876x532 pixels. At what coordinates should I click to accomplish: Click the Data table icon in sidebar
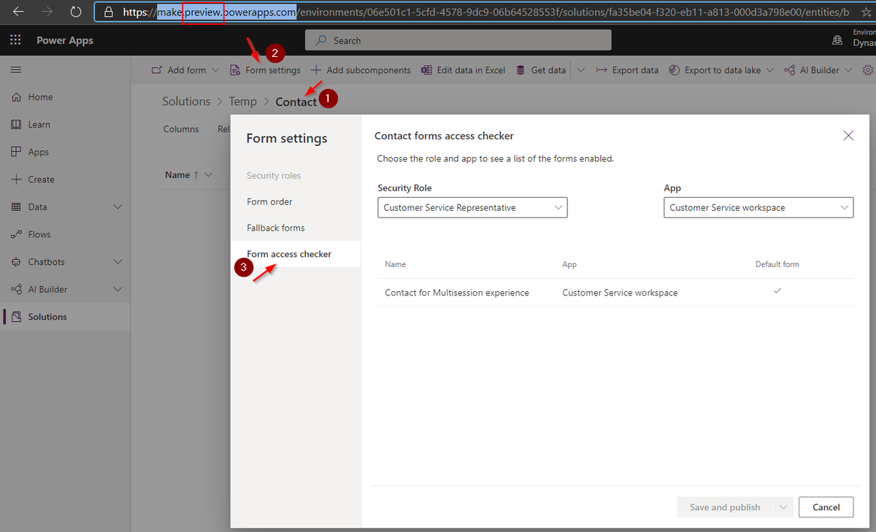(16, 207)
